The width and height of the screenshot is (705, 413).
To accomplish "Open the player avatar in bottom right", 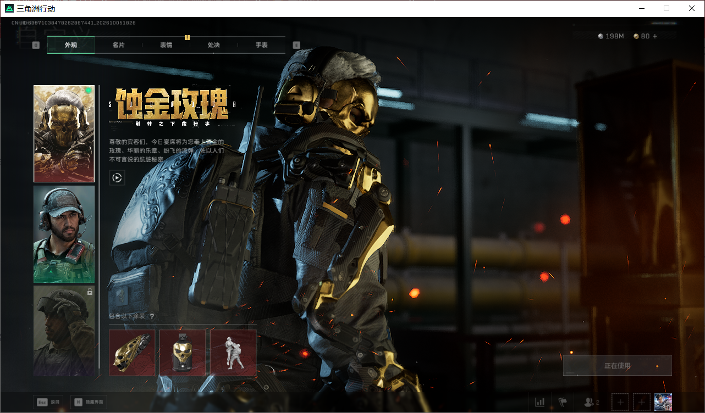I will 663,403.
